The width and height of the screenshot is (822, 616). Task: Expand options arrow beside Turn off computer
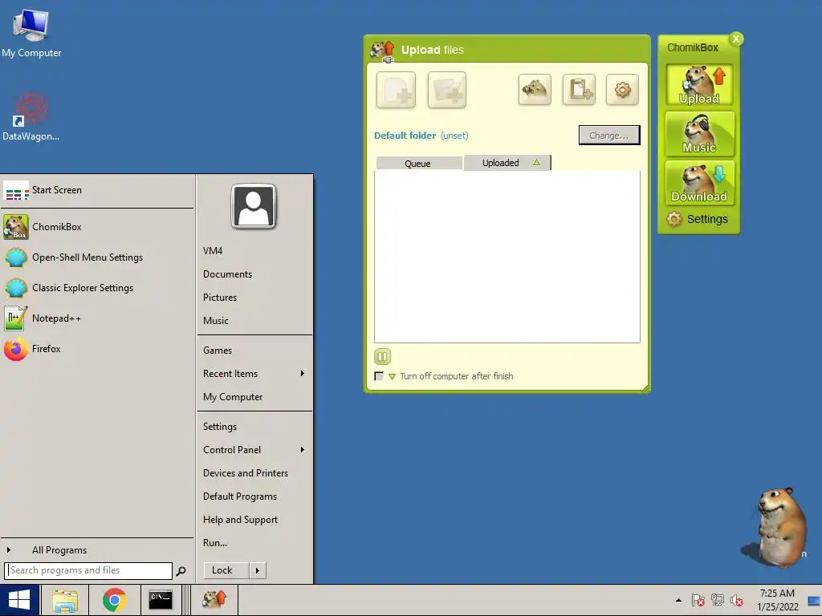pyautogui.click(x=392, y=377)
